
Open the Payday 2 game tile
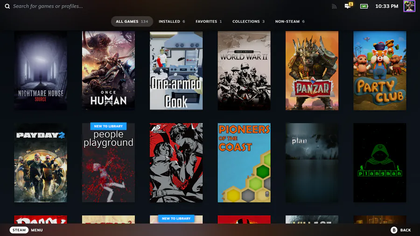coord(41,163)
